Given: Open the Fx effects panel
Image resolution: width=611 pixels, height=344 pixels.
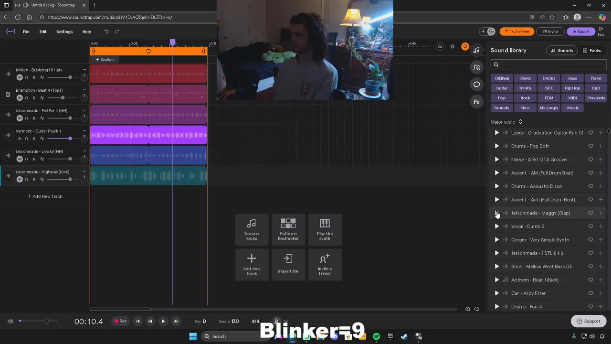Looking at the screenshot, I should [476, 102].
